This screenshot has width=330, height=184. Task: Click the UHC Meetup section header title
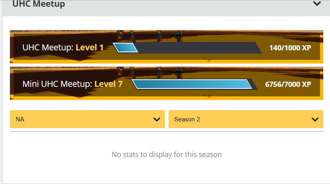pos(39,4)
